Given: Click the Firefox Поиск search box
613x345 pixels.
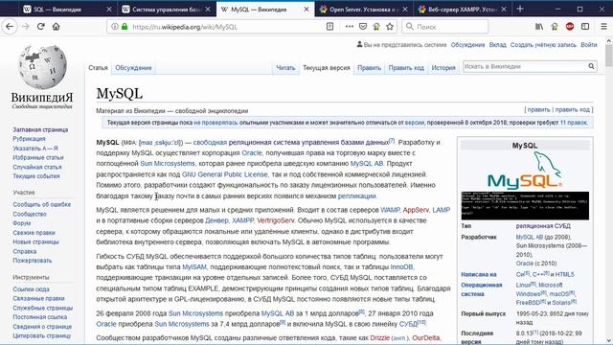Looking at the screenshot, I should [445, 27].
